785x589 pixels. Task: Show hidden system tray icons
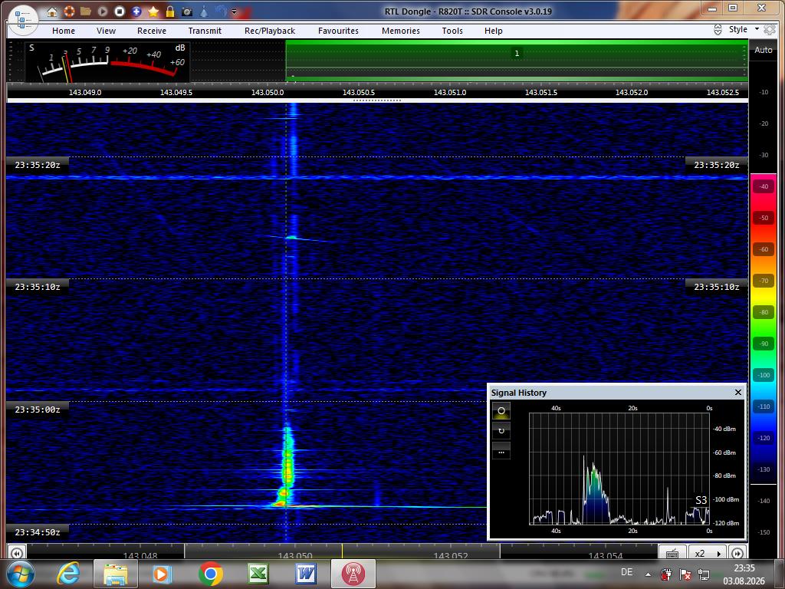pos(649,574)
